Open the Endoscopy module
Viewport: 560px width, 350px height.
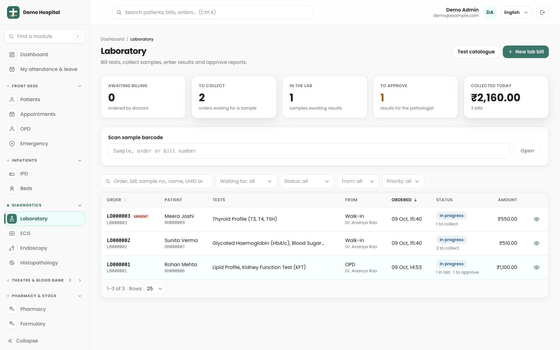point(45,248)
